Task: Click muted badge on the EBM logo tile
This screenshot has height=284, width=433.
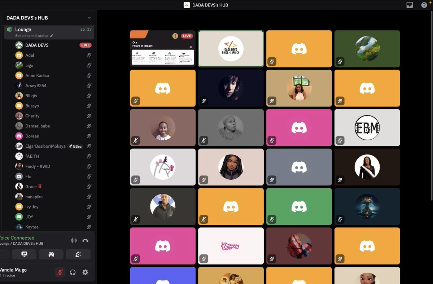Action: (340, 140)
